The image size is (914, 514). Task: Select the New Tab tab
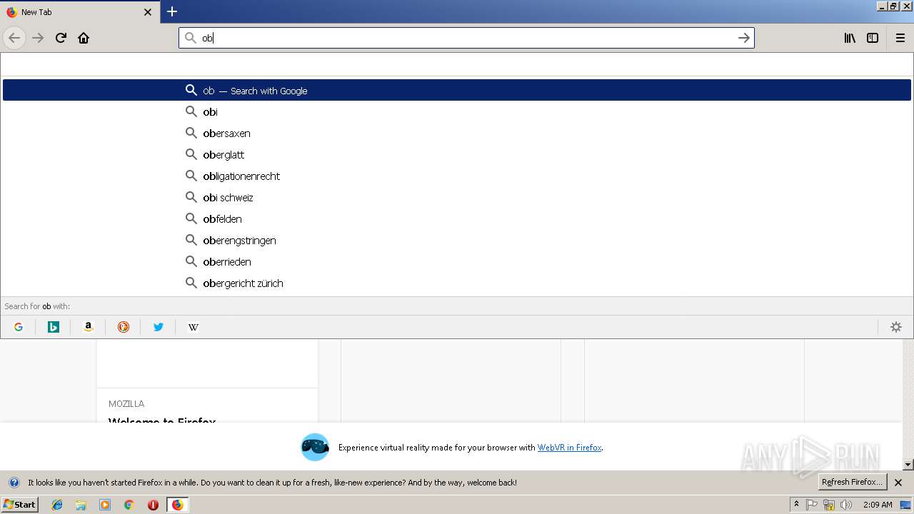[x=79, y=11]
